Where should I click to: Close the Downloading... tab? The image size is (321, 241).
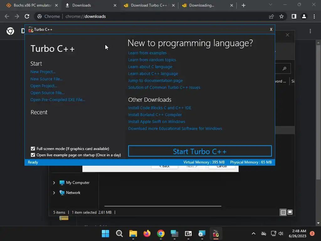(232, 5)
